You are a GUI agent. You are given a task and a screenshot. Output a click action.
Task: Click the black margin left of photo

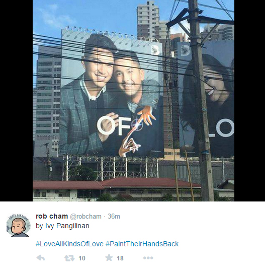pyautogui.click(x=16, y=101)
